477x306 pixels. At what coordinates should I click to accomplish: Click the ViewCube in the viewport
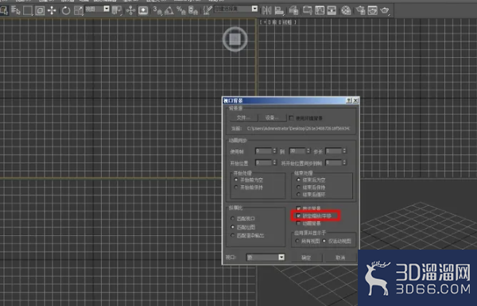coord(235,39)
